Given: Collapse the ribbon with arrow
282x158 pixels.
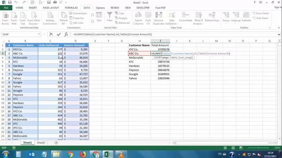Looking at the screenshot, I should pyautogui.click(x=279, y=28).
